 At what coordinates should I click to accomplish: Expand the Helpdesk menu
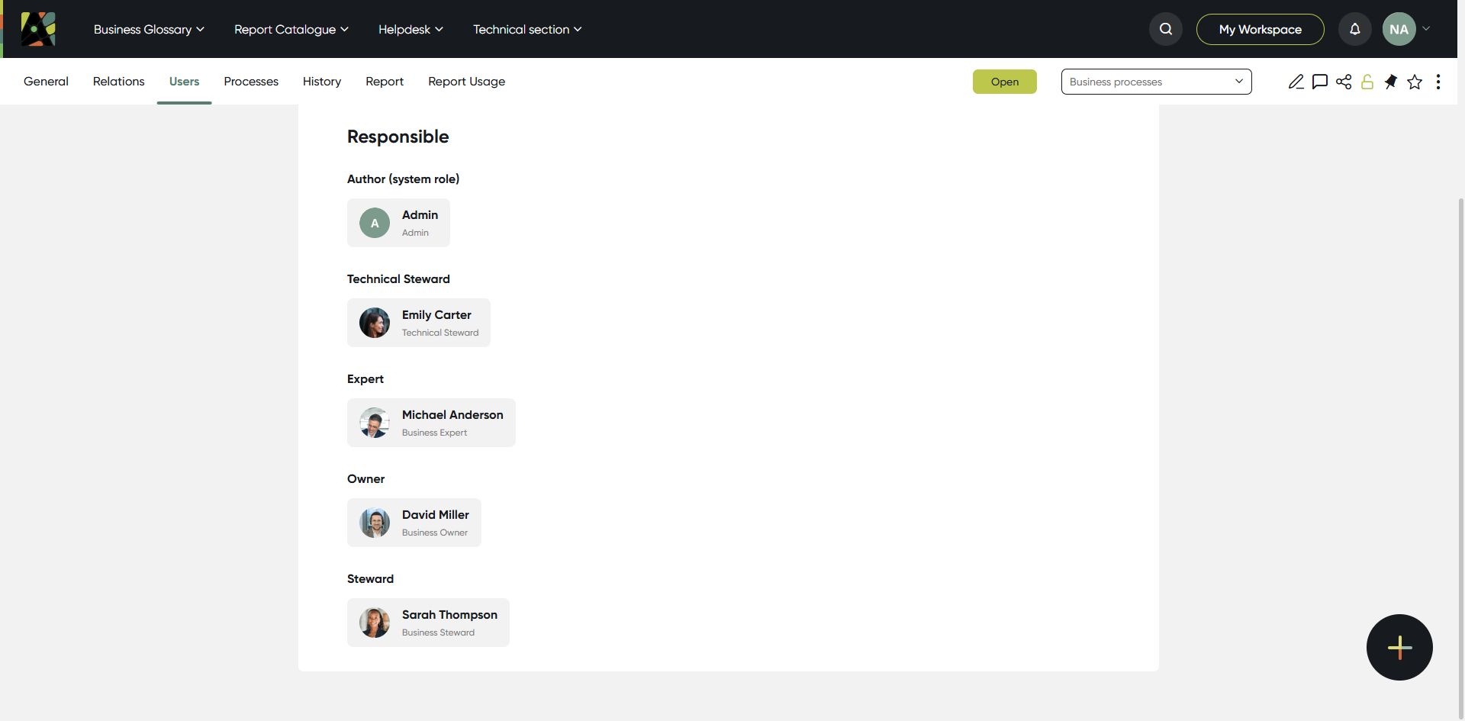411,29
